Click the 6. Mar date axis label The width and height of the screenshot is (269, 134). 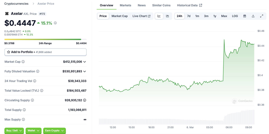pyautogui.click(x=190, y=127)
